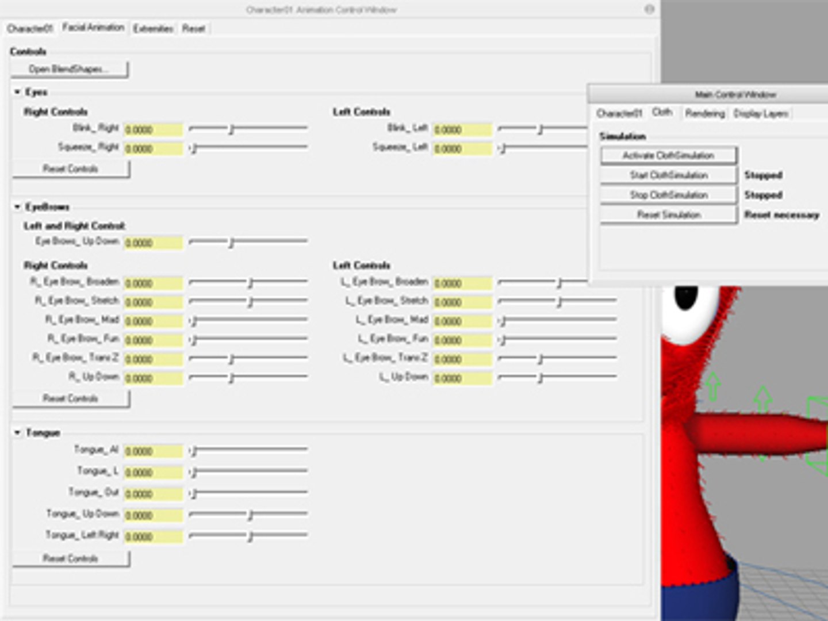Adjust the R_Eye Brow_Broaden slider
This screenshot has width=828, height=621.
click(248, 283)
